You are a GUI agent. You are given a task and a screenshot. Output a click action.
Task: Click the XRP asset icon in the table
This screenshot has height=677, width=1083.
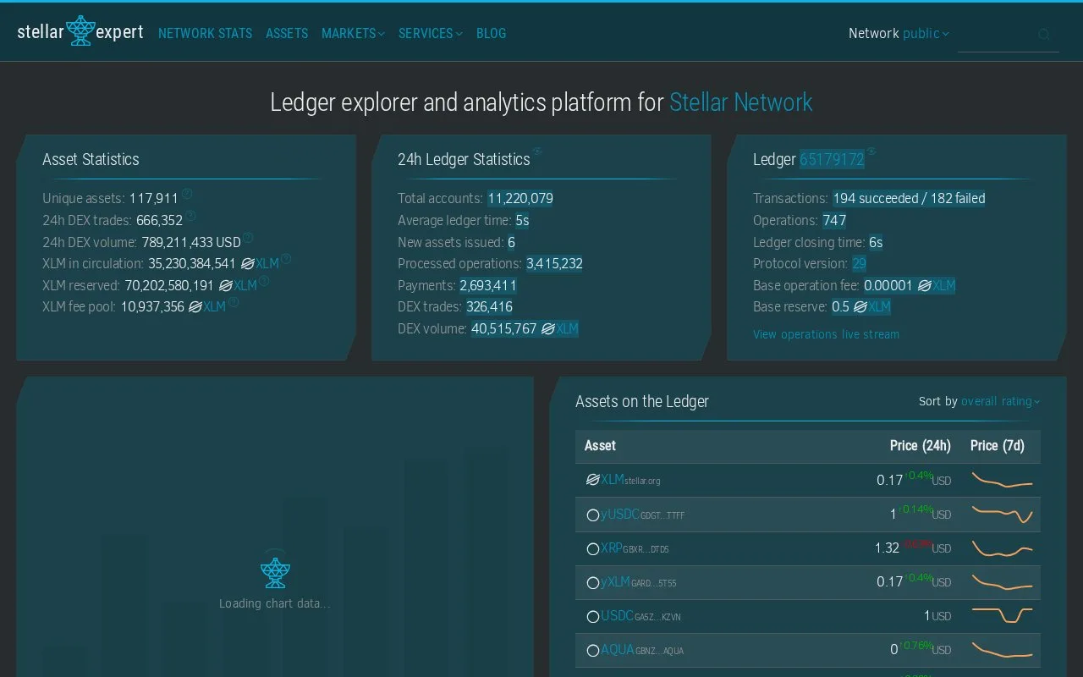click(x=593, y=548)
